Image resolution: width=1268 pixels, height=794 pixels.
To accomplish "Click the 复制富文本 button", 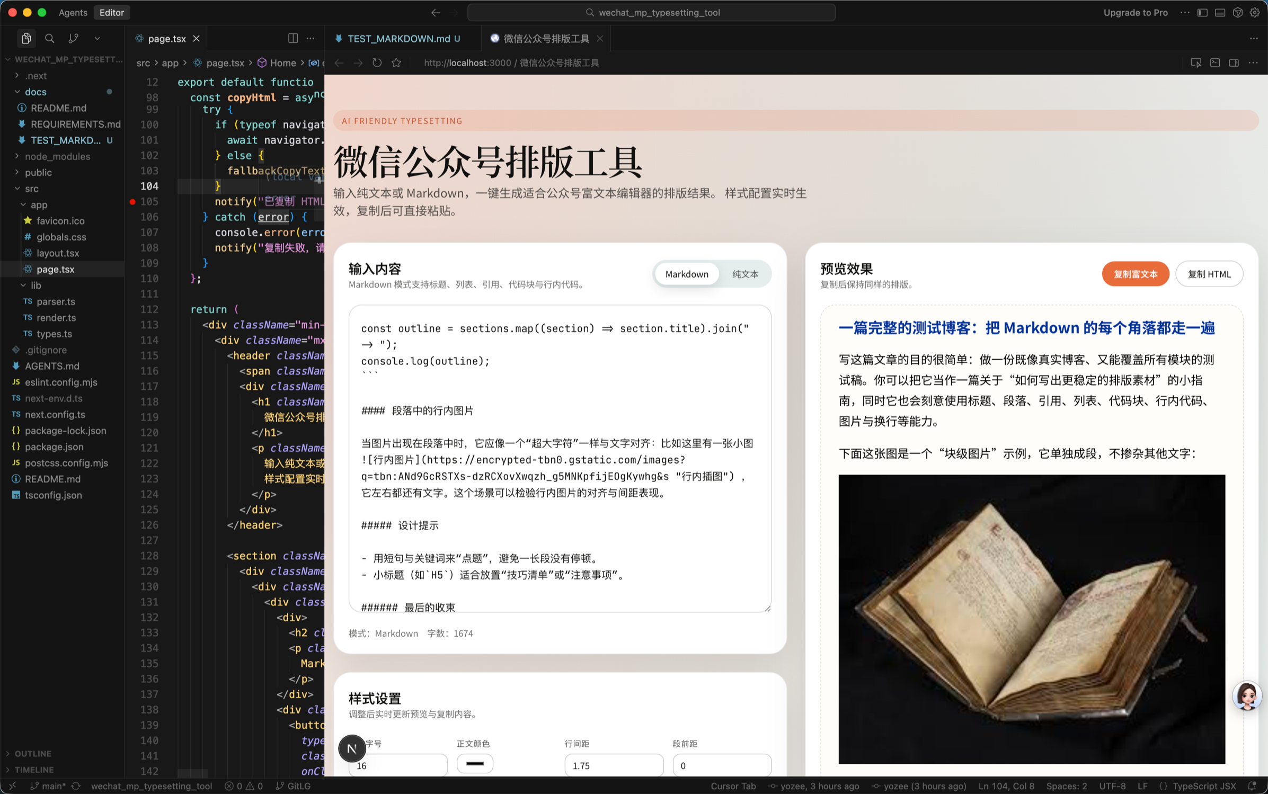I will [1134, 274].
